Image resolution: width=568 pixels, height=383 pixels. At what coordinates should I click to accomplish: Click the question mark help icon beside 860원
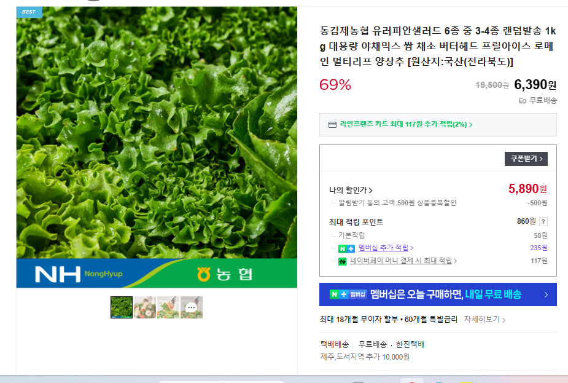click(543, 222)
